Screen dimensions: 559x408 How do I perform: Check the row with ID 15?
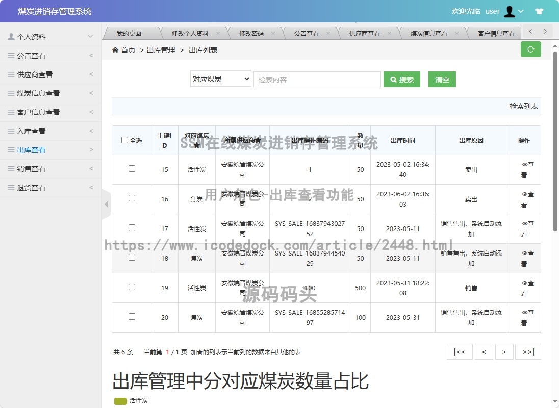coord(132,168)
